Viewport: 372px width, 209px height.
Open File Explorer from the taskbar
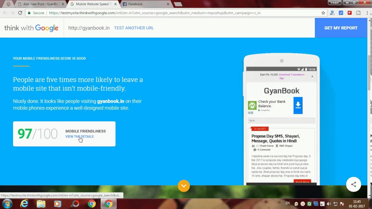click(x=41, y=204)
